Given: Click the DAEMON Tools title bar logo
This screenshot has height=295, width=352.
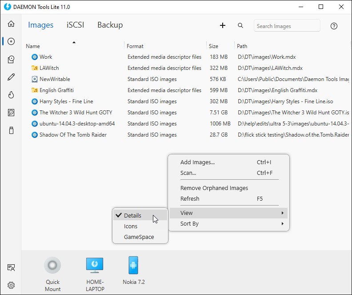Looking at the screenshot, I should (x=8, y=7).
